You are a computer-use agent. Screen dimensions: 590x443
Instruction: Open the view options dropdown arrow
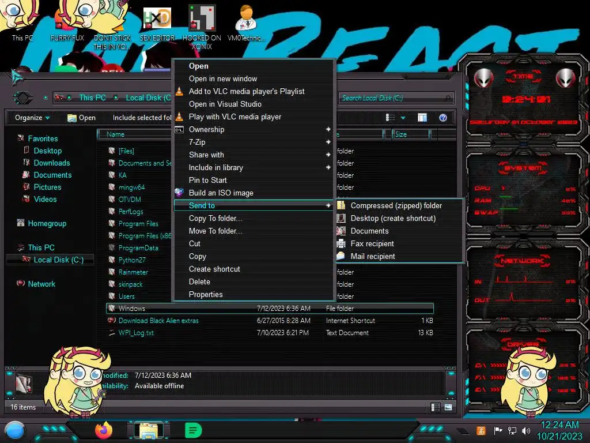coord(403,118)
